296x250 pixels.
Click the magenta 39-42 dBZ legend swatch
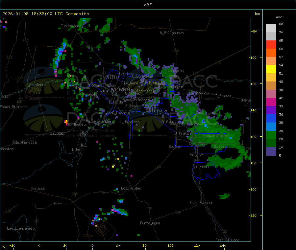[x=271, y=102]
